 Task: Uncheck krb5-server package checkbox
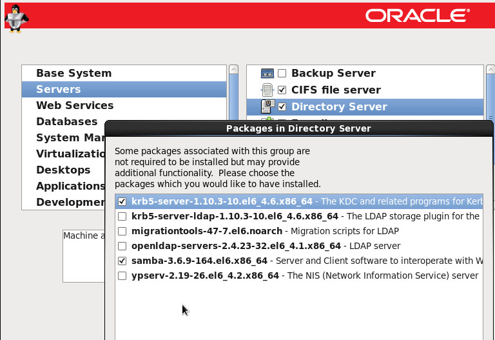[122, 201]
